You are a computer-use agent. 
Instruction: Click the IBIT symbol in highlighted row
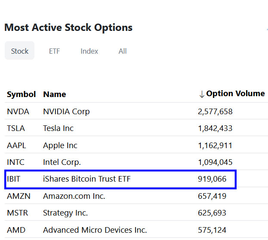point(14,179)
